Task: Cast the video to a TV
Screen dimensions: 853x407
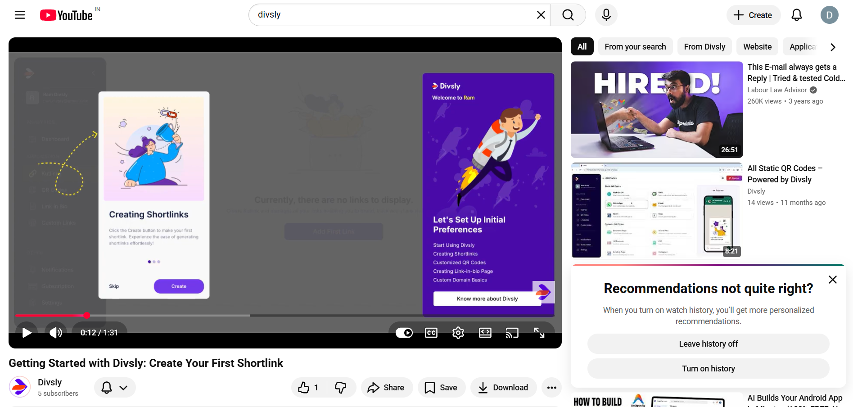Action: pos(512,333)
